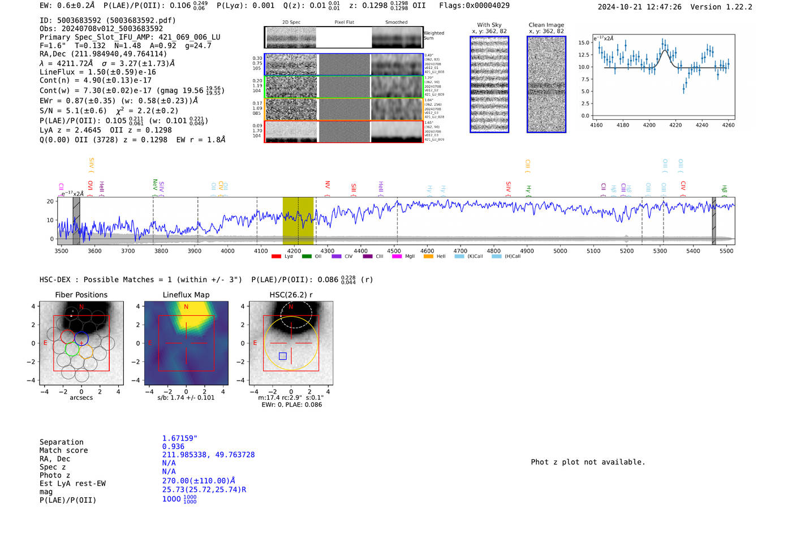Select the blue fiber circle in Fiber Positions
The width and height of the screenshot is (792, 539).
81,338
